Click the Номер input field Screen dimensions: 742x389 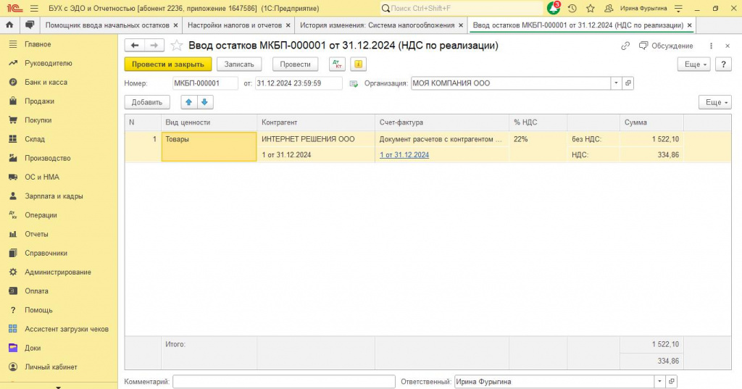[205, 83]
